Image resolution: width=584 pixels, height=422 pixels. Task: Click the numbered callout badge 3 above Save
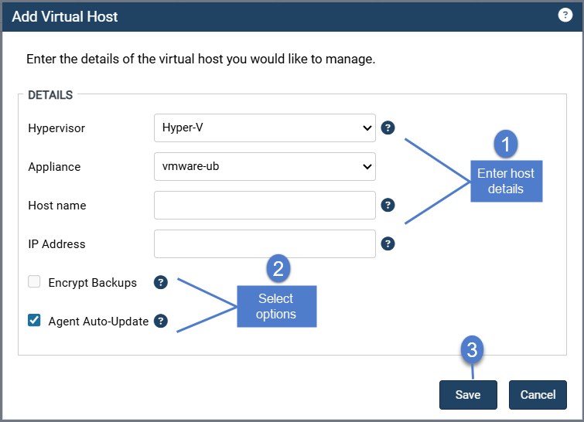(473, 351)
